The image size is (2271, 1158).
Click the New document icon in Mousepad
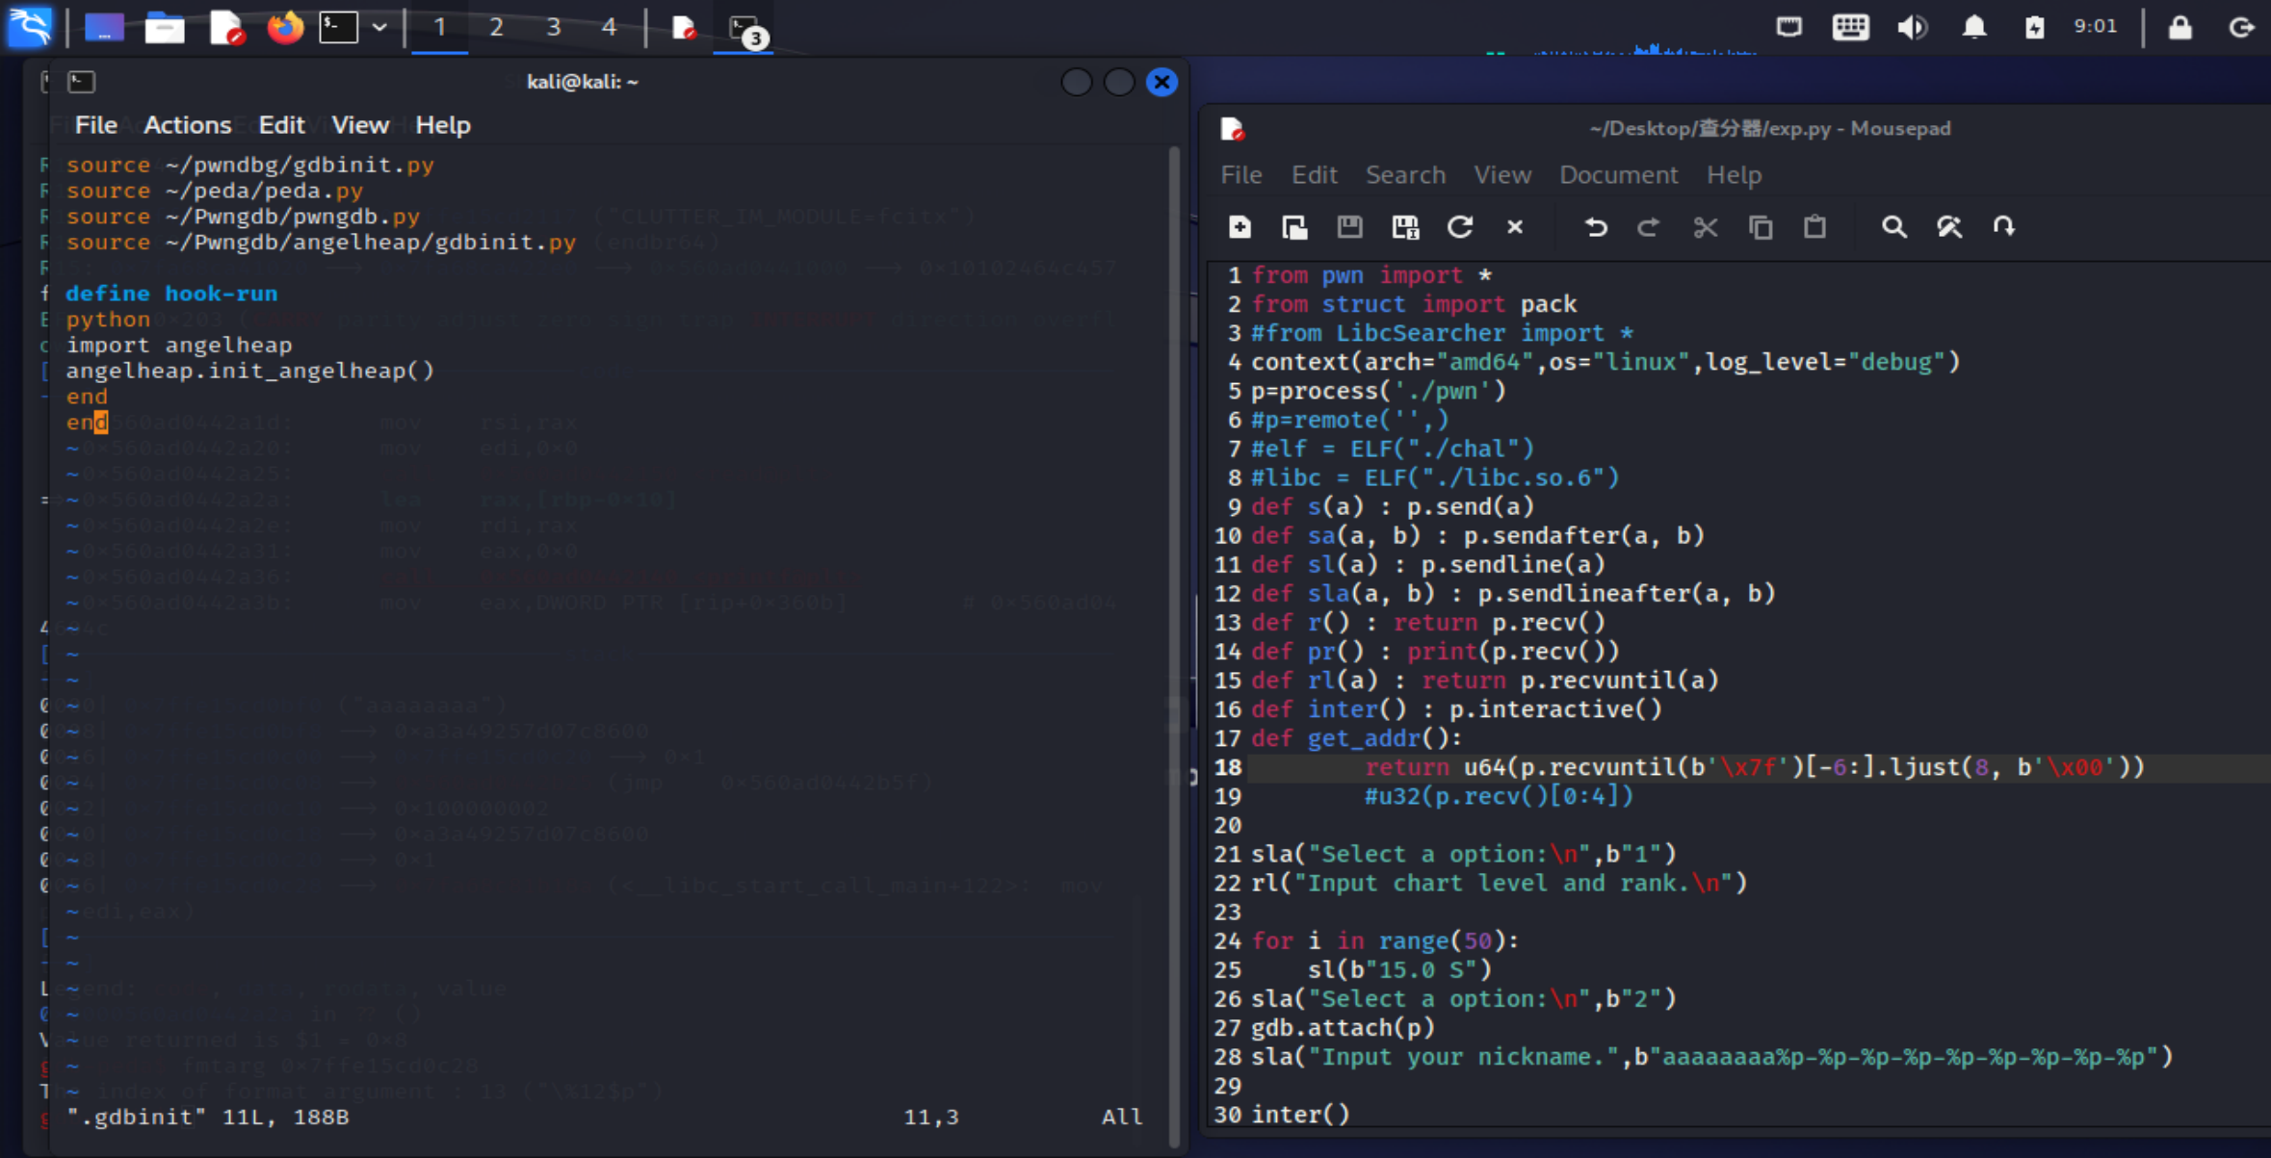pyautogui.click(x=1240, y=227)
